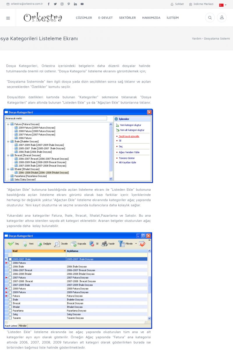Click the Sohbet link
233x350 pixels.
pyautogui.click(x=177, y=4)
